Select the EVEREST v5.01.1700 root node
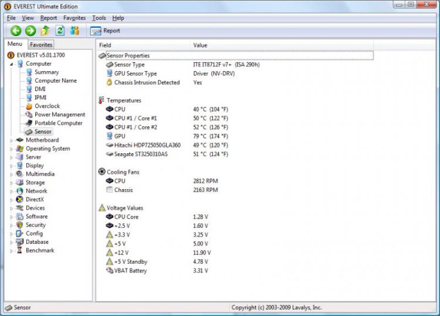The image size is (440, 316). point(40,55)
